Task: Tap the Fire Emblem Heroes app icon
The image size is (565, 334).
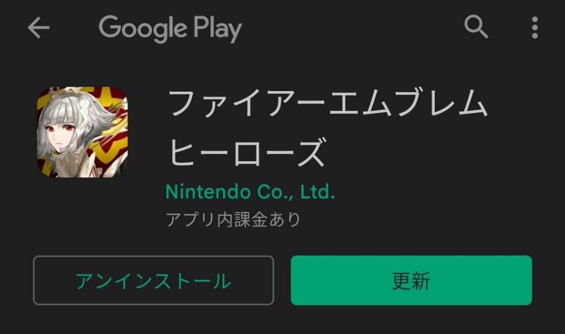Action: tap(82, 132)
